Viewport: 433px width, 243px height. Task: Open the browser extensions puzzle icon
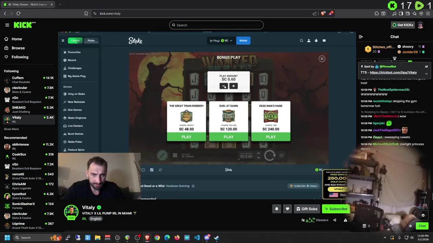[377, 13]
